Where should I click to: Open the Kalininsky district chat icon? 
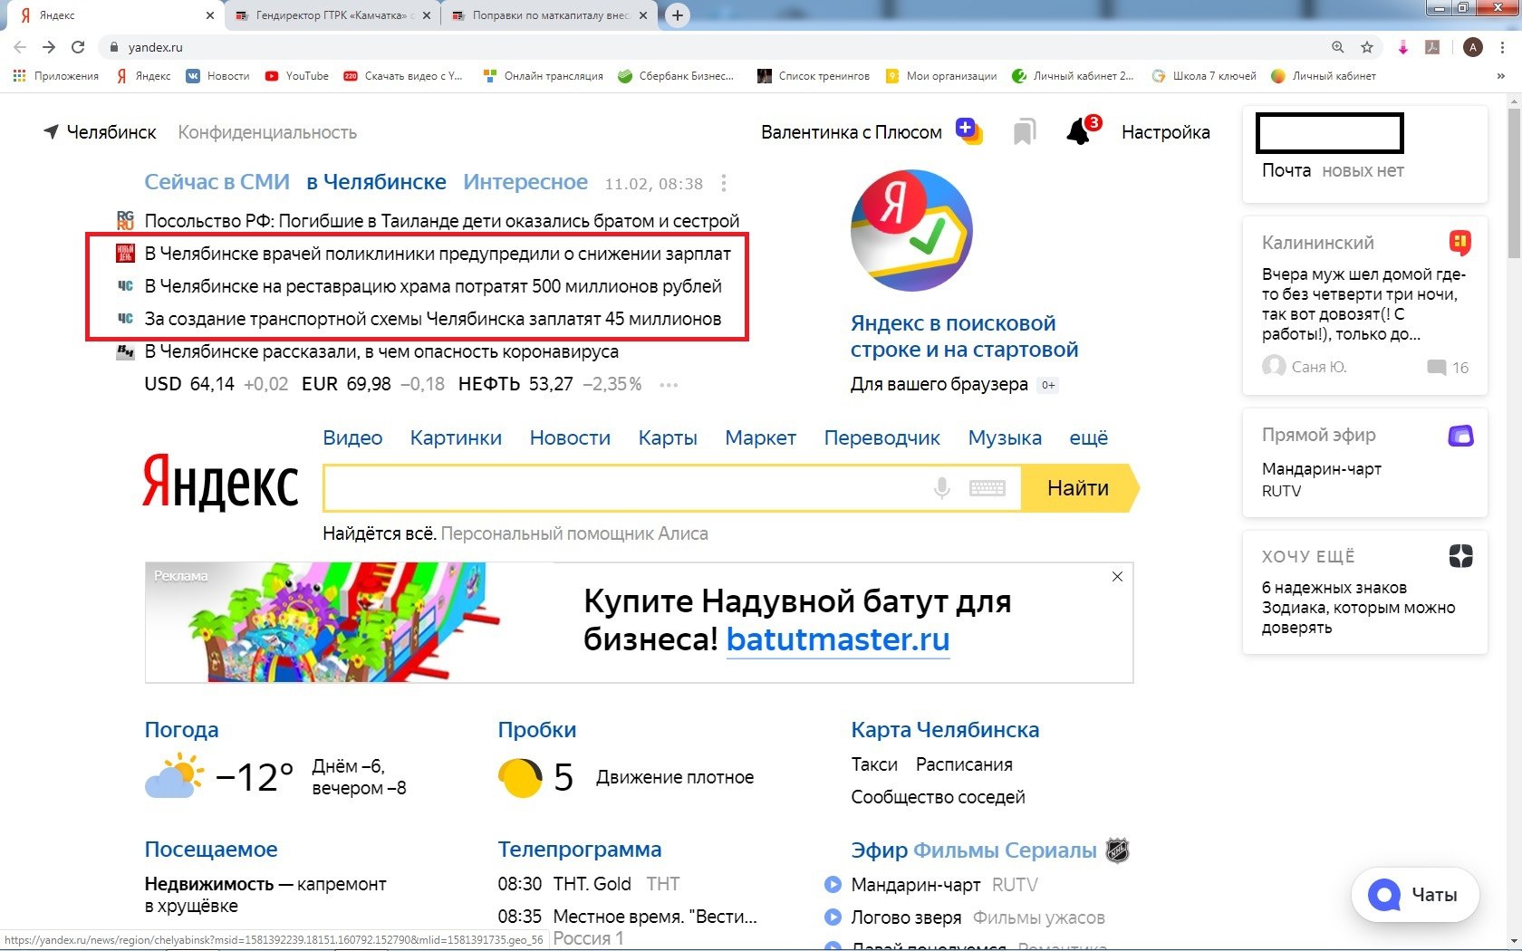(x=1459, y=243)
